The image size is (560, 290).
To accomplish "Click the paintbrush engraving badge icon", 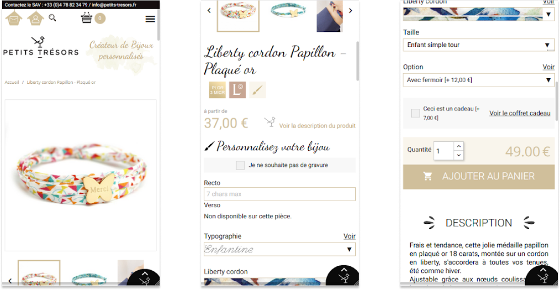I will [x=257, y=90].
